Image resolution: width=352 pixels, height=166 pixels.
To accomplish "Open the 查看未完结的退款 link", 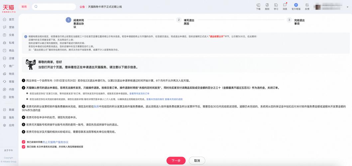I will (174, 99).
